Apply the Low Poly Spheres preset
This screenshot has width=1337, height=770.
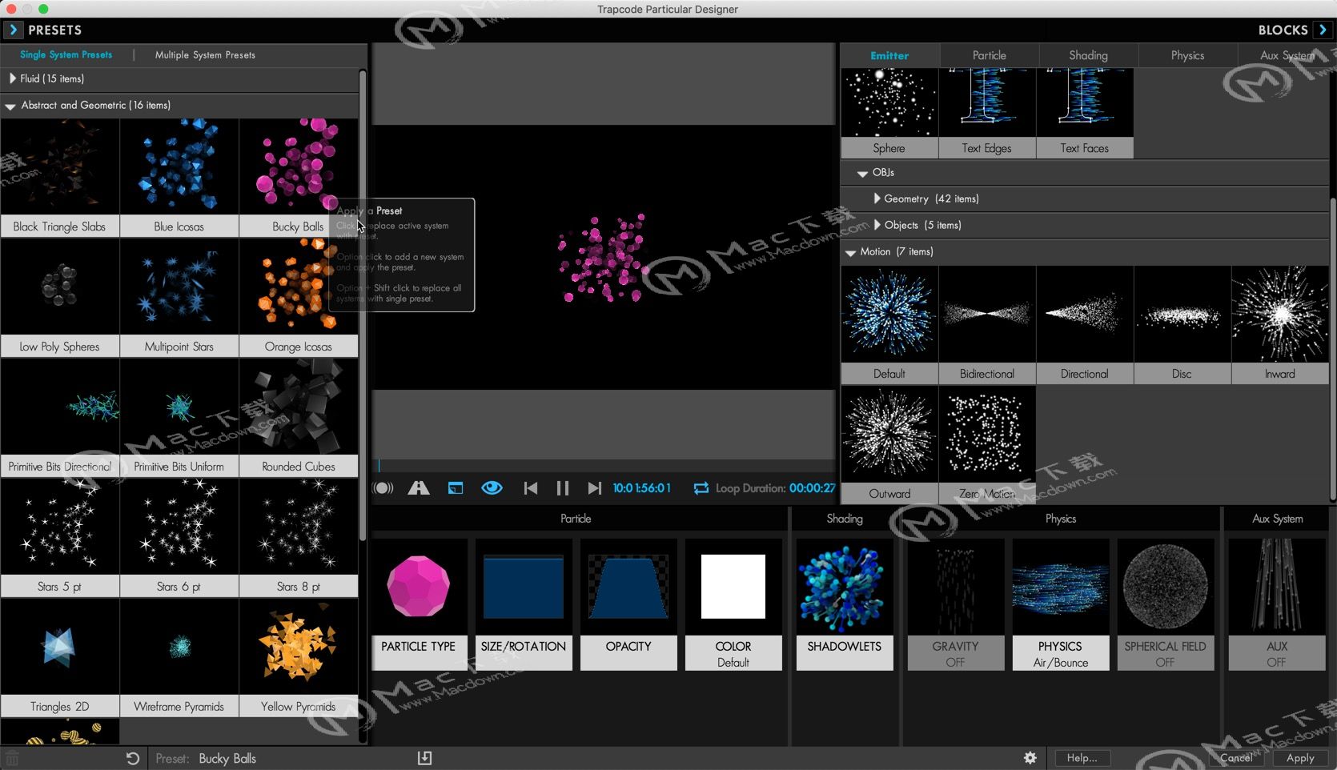pyautogui.click(x=60, y=298)
